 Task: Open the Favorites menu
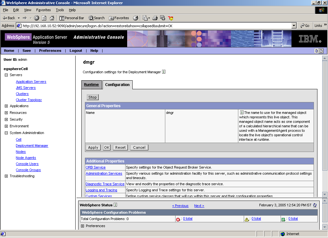coord(43,10)
